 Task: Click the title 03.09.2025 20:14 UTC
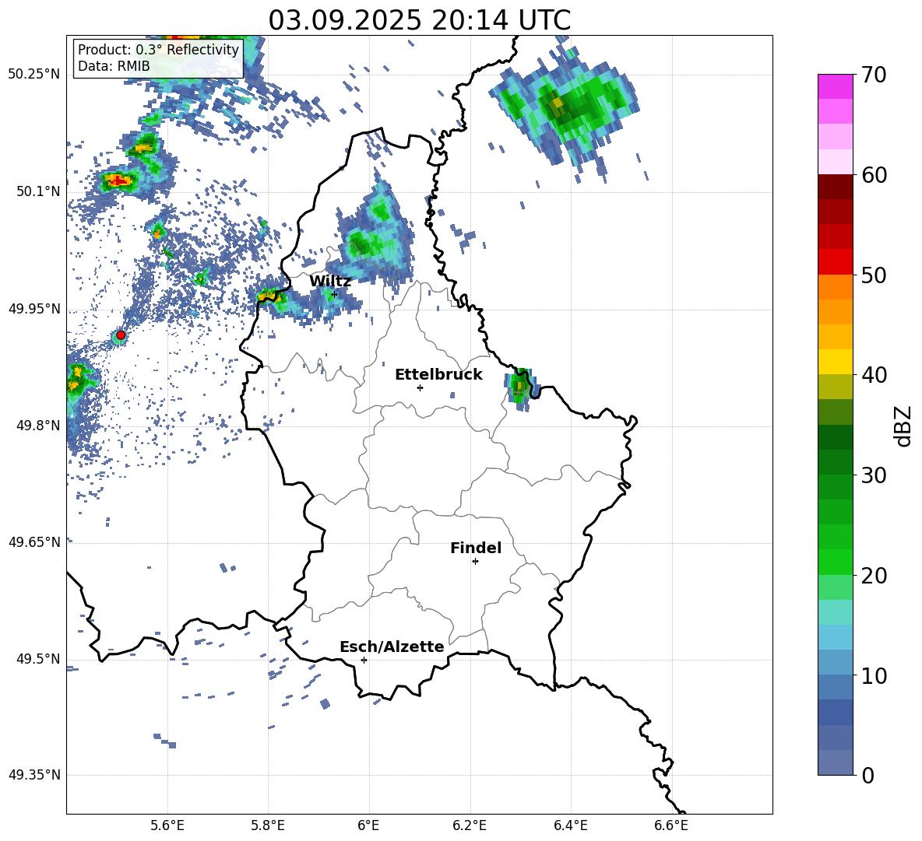419,20
